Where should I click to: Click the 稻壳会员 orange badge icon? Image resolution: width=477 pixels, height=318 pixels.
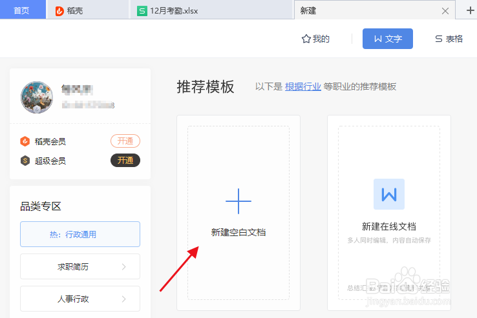tap(25, 141)
